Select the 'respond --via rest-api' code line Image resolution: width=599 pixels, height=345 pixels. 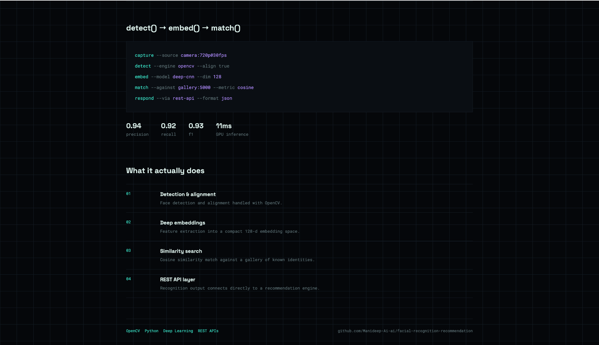coord(183,98)
